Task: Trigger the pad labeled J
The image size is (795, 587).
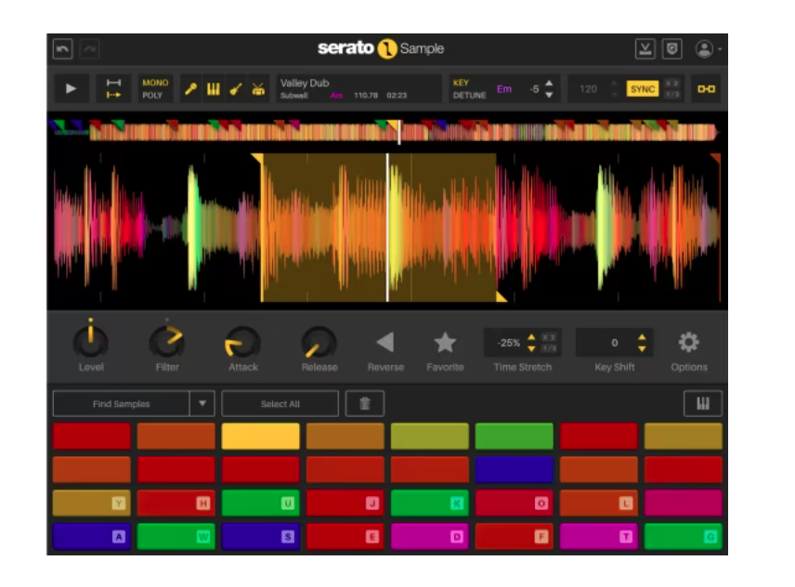Action: tap(345, 503)
